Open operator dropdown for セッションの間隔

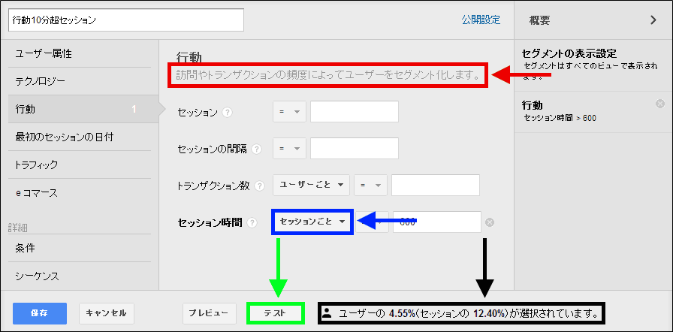click(289, 149)
